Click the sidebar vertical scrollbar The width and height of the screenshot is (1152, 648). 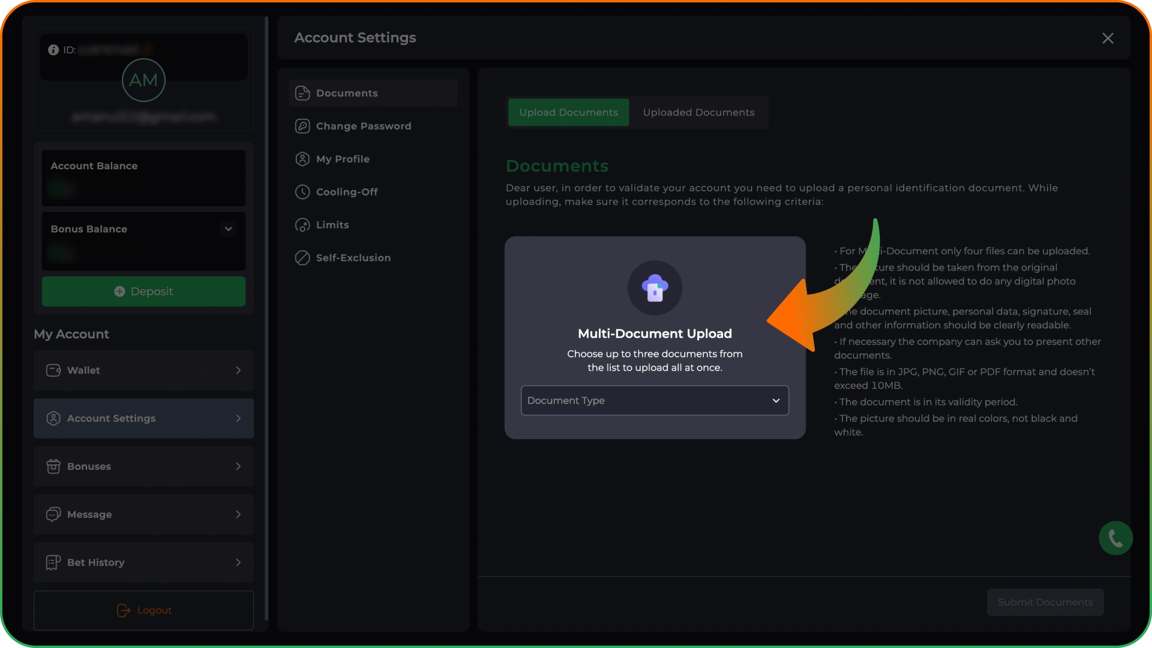coord(266,318)
